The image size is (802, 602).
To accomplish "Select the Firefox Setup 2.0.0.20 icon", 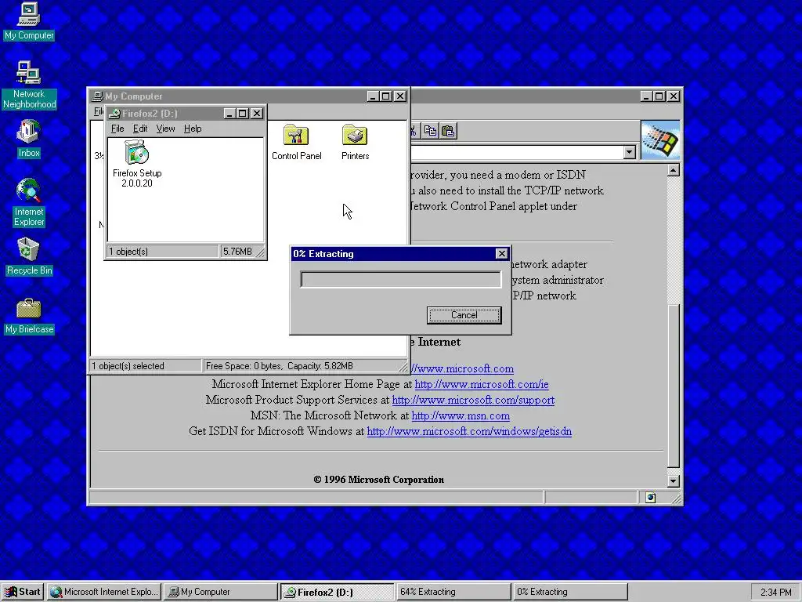I will click(136, 164).
